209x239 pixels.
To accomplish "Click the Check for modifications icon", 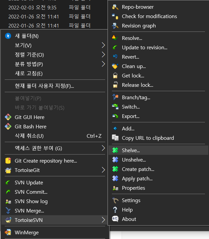I will tap(115, 16).
